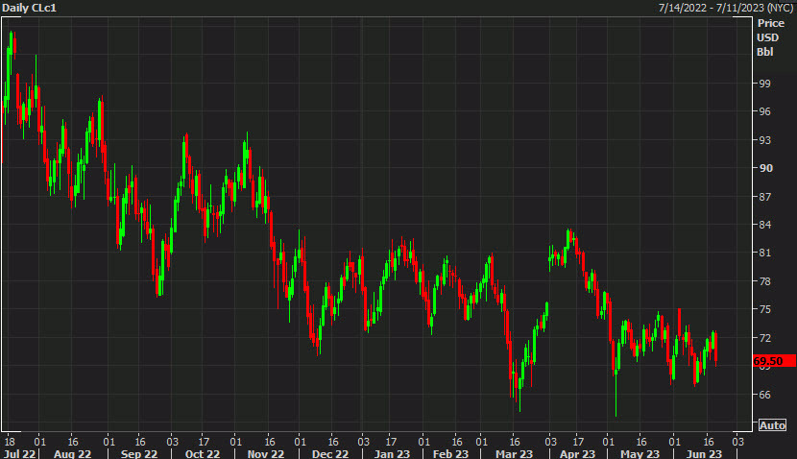This screenshot has height=459, width=797.
Task: Click the Mar 23 month label
Action: [x=514, y=453]
